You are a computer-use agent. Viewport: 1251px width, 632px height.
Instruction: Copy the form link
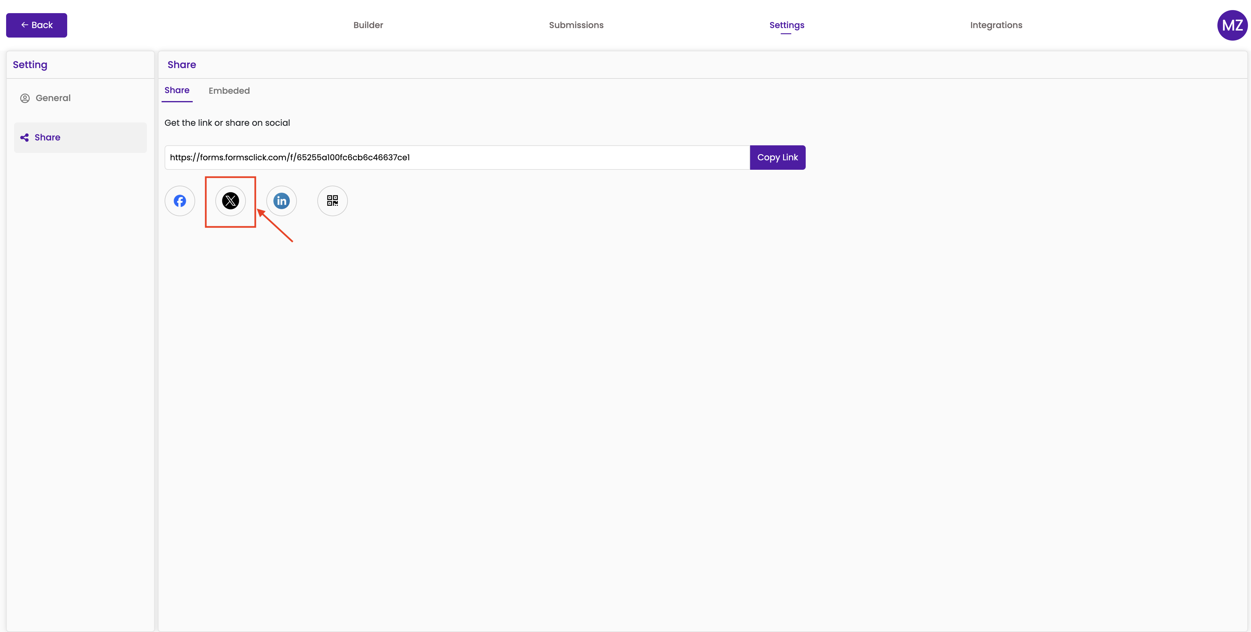tap(778, 157)
